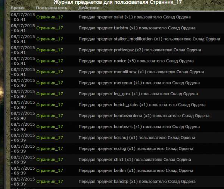Select the korich_plahs transfer action text

142,105
